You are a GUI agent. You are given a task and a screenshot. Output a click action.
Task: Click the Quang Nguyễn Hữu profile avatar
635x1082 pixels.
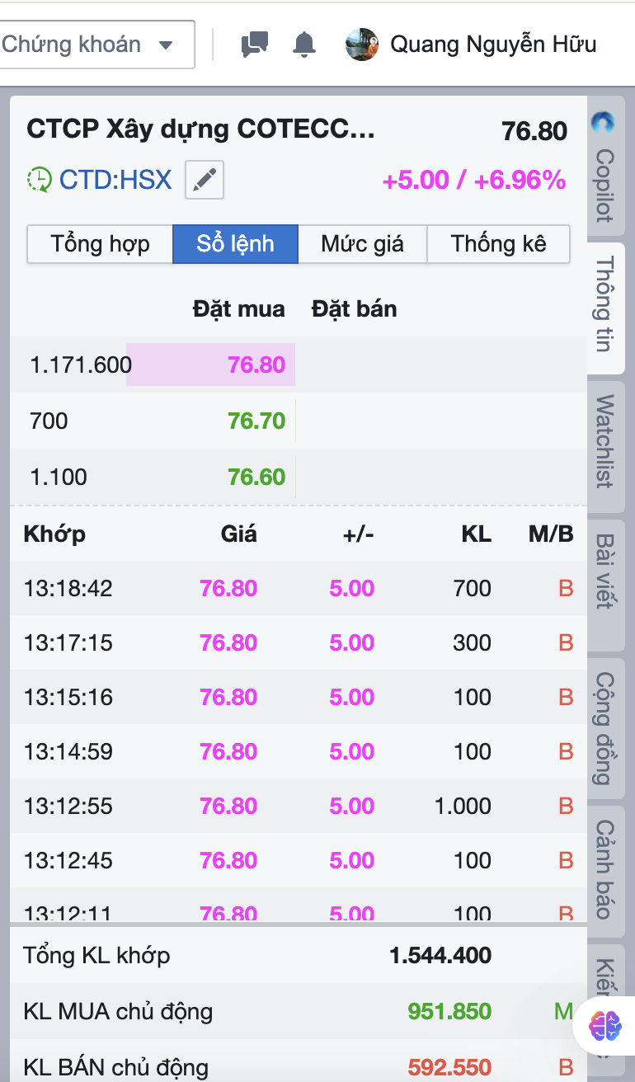coord(362,45)
